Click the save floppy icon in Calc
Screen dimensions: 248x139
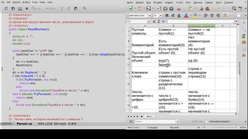coord(148,8)
